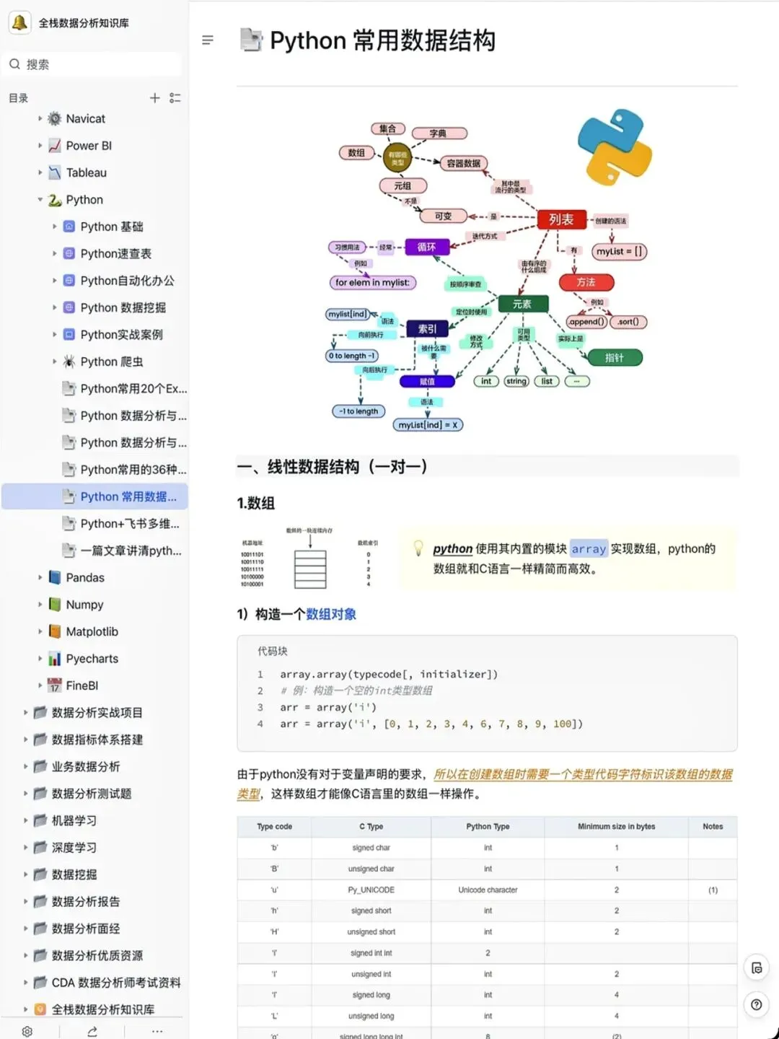The width and height of the screenshot is (779, 1039).
Task: Open the 深度学习 folder
Action: click(74, 848)
